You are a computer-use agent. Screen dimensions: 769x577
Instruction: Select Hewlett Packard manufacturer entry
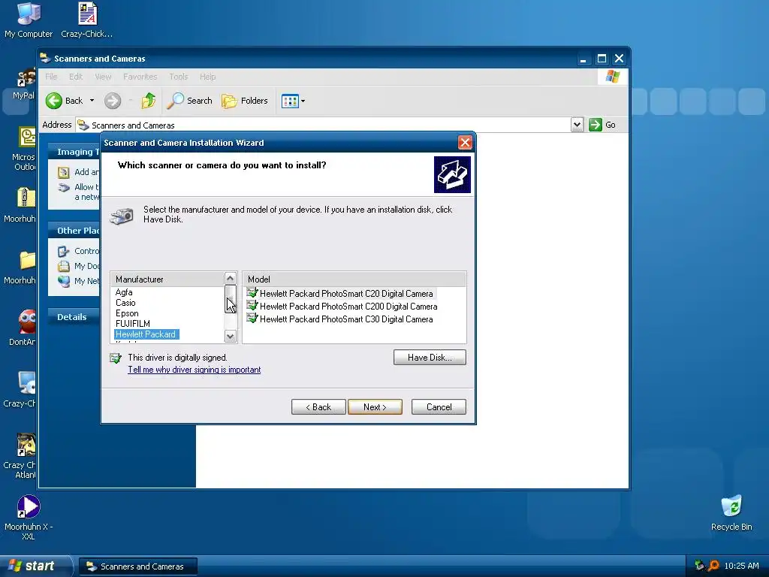coord(146,334)
